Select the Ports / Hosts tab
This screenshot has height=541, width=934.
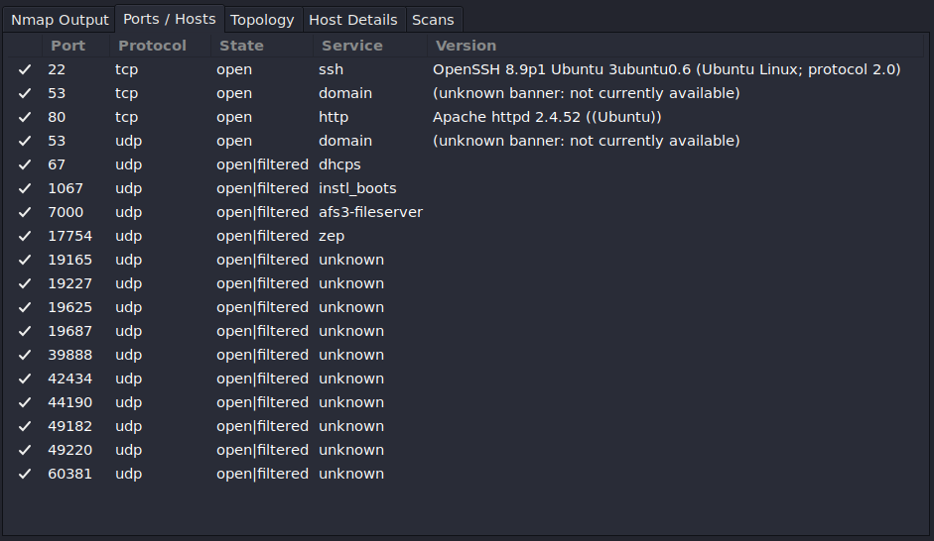point(169,19)
